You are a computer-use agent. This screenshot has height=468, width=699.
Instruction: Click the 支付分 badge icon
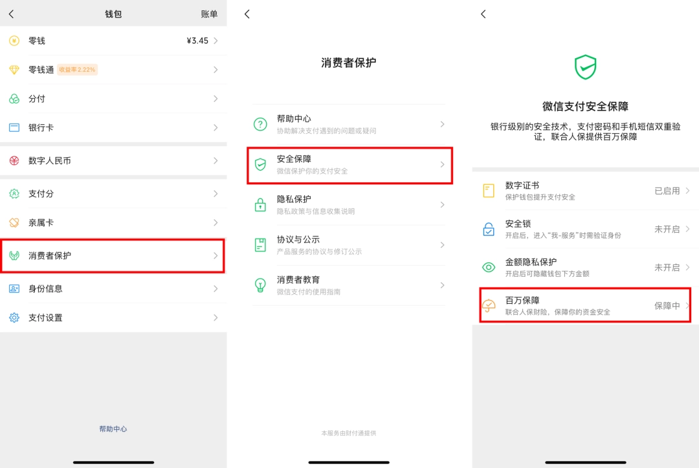click(x=14, y=194)
